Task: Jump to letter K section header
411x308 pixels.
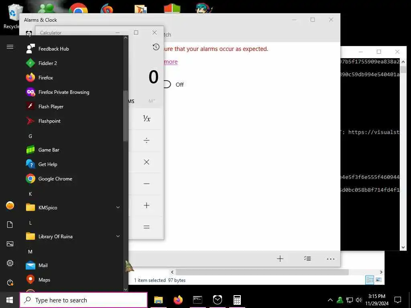Action: (30, 194)
